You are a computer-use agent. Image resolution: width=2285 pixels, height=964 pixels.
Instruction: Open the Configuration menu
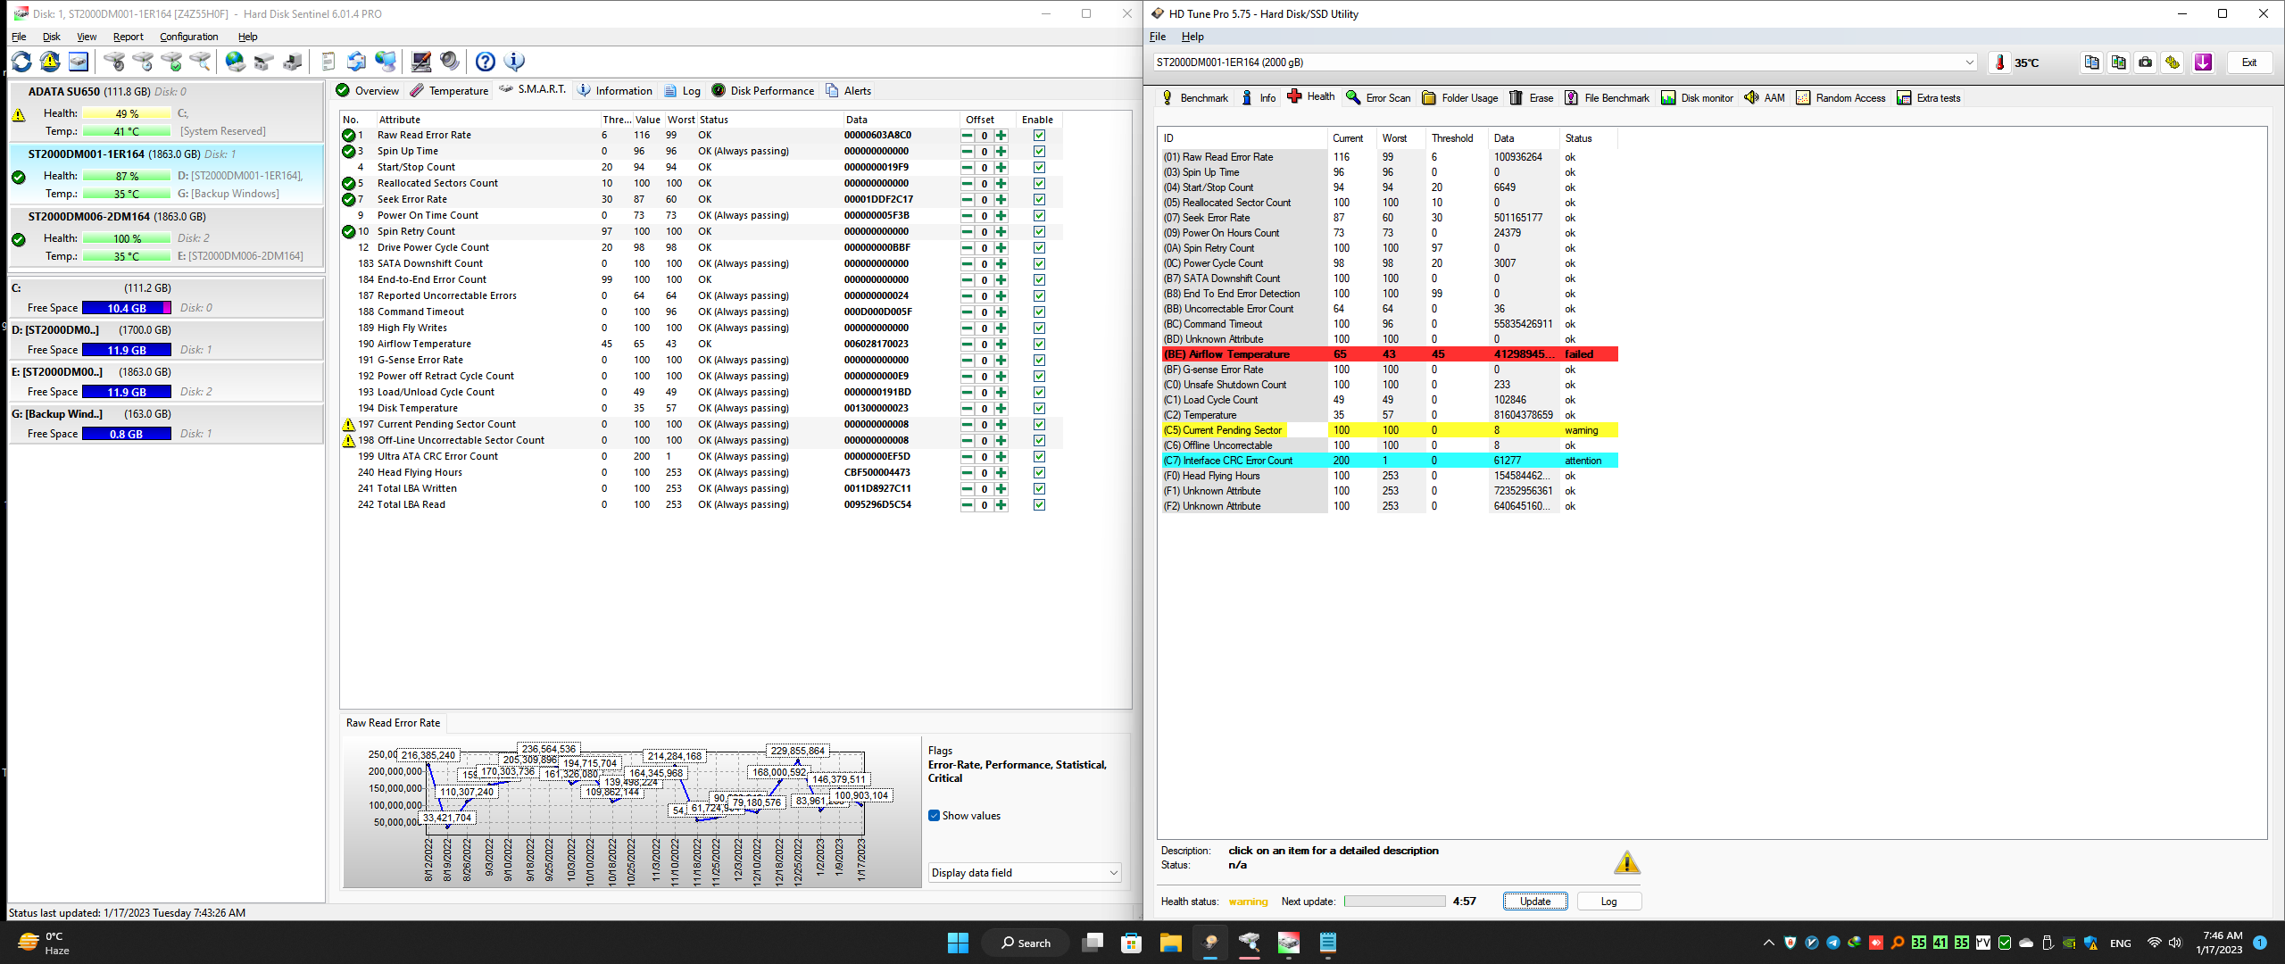pyautogui.click(x=188, y=37)
